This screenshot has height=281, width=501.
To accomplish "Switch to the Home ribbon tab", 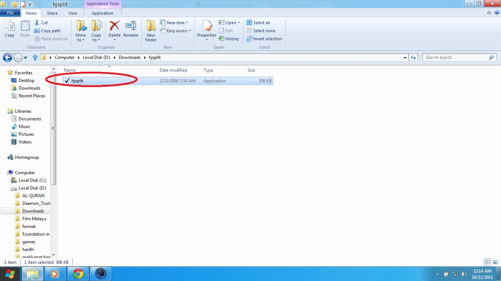I will pyautogui.click(x=31, y=13).
